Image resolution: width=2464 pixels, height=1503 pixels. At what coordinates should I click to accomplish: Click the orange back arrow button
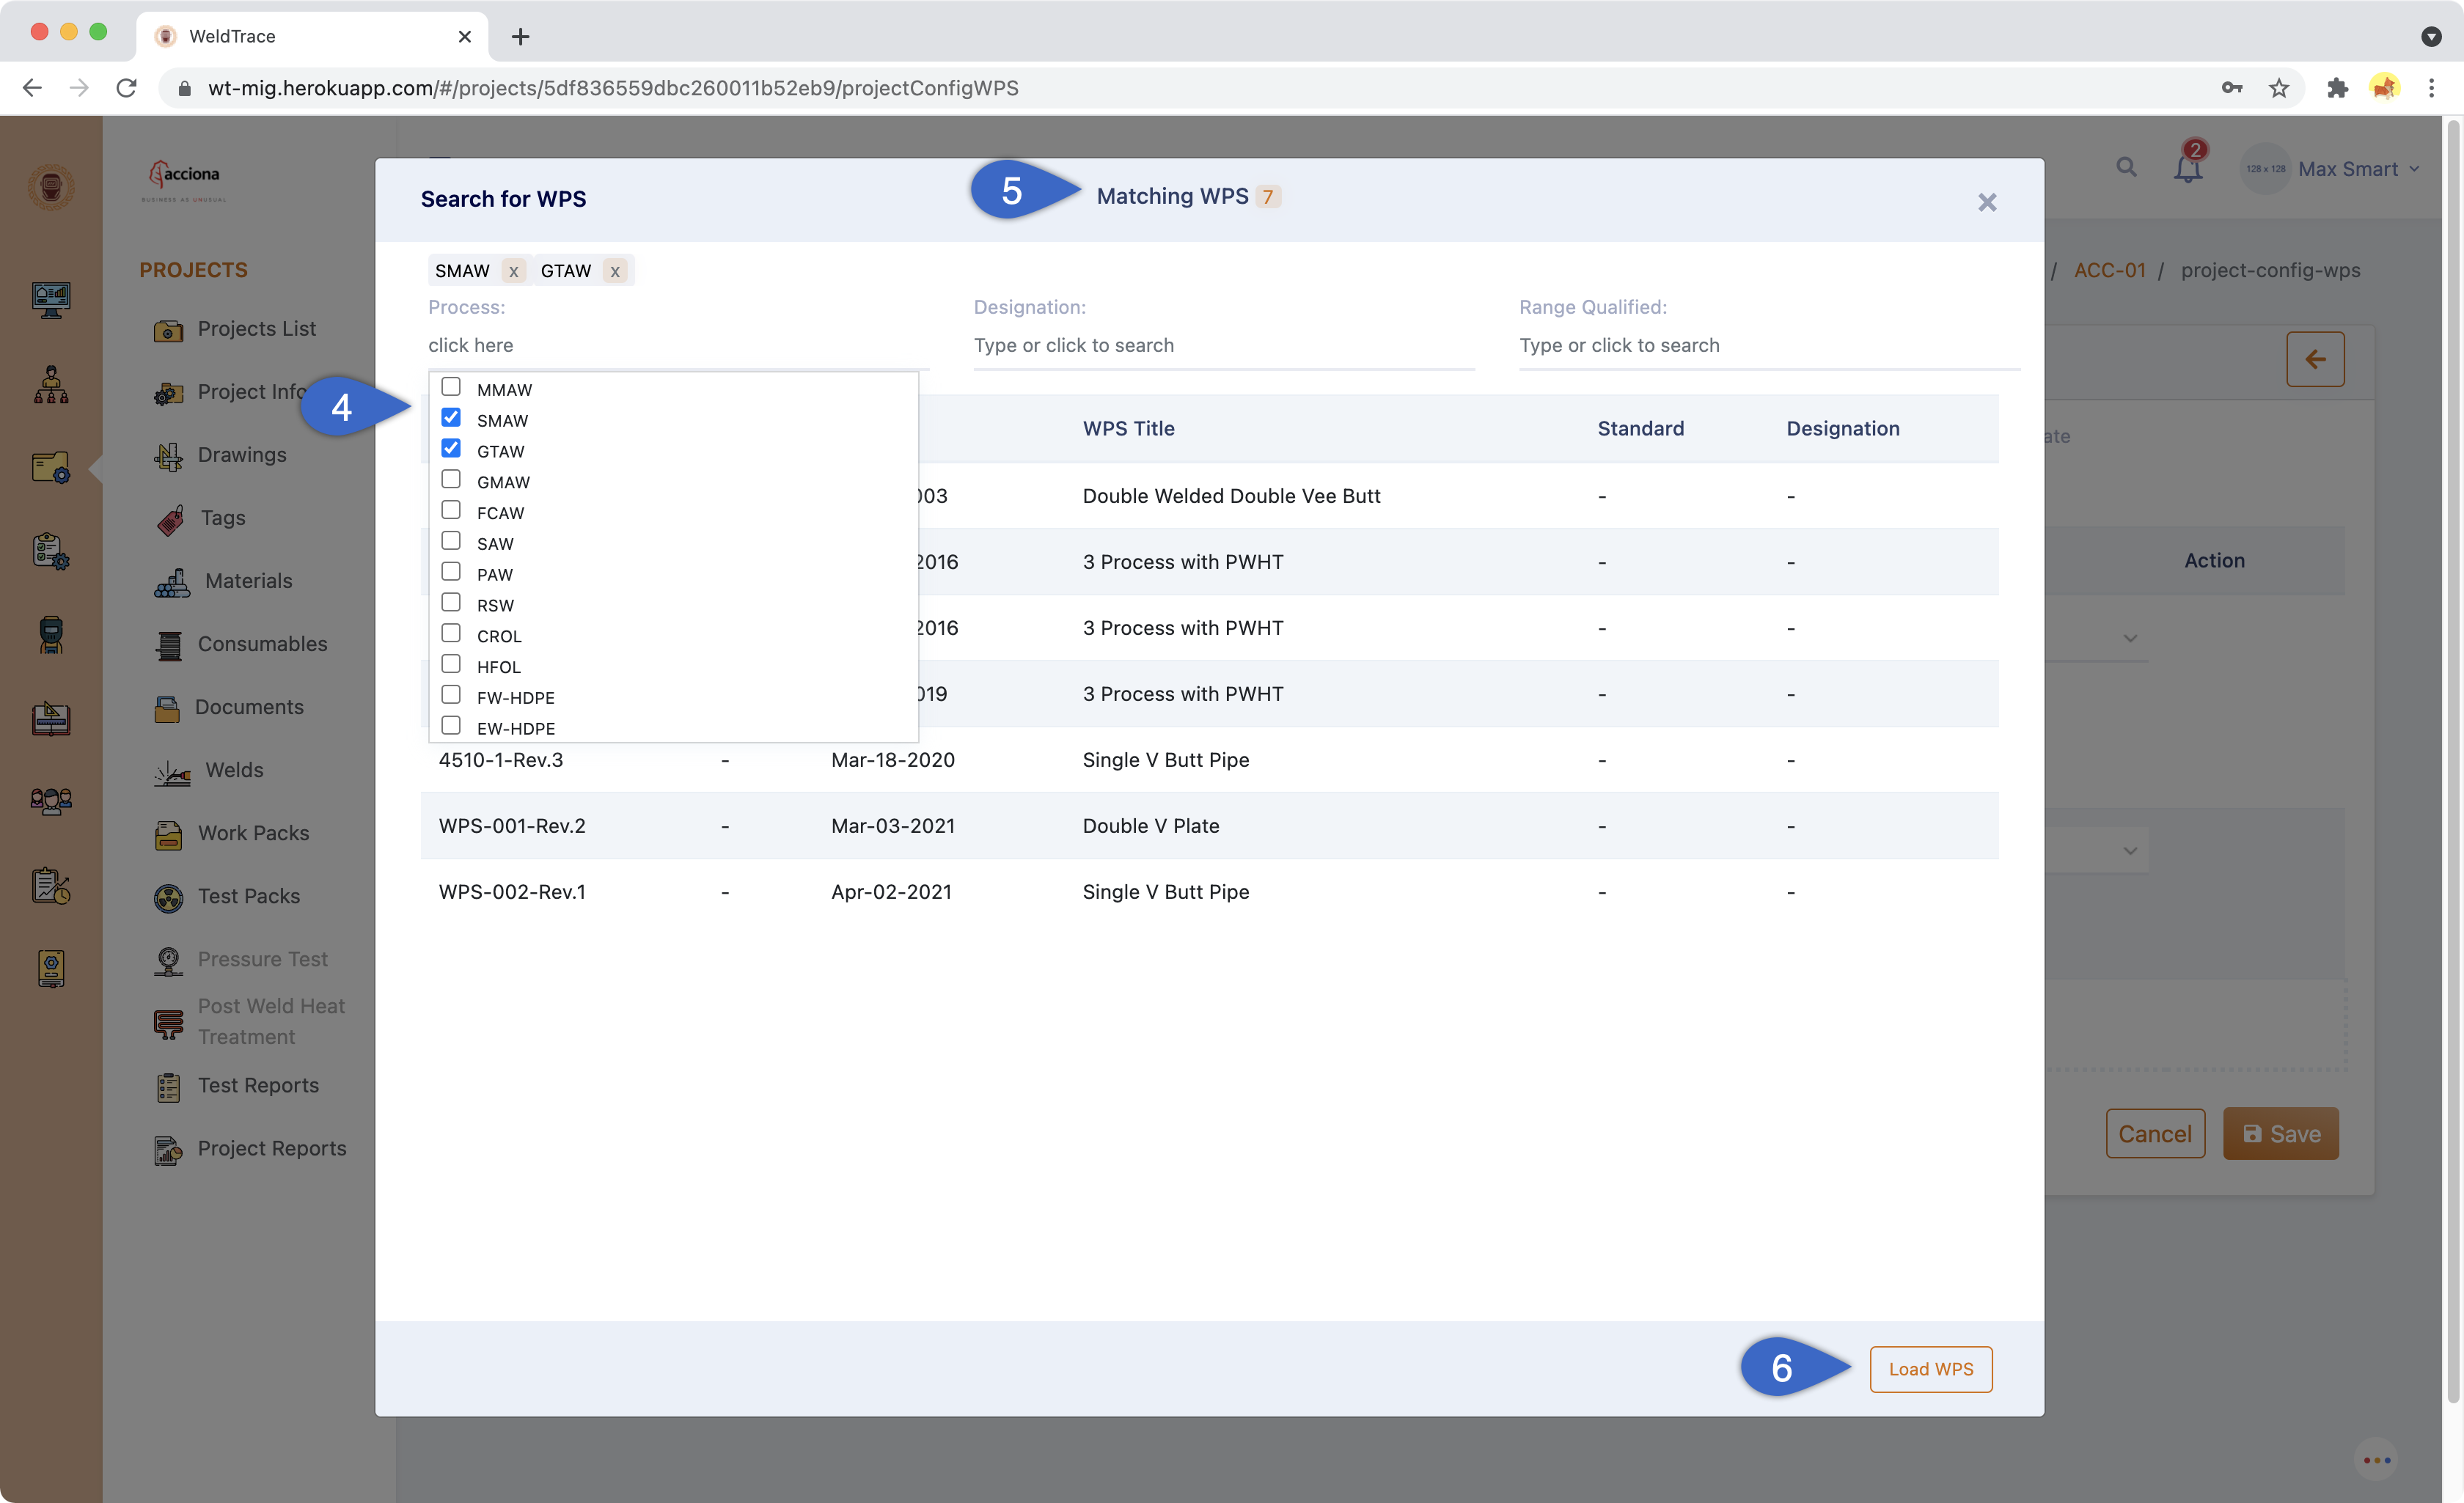pos(2315,360)
